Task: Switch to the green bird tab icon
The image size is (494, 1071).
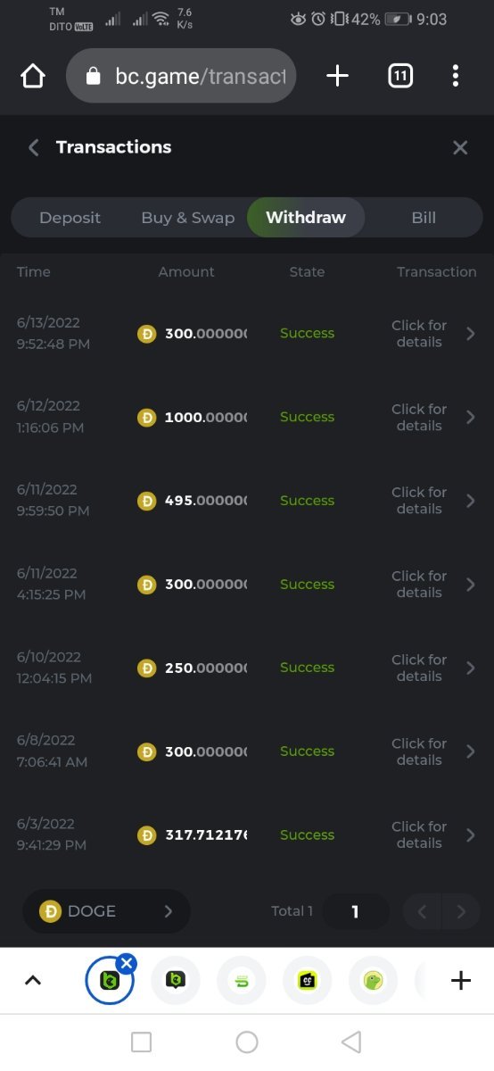Action: [373, 981]
